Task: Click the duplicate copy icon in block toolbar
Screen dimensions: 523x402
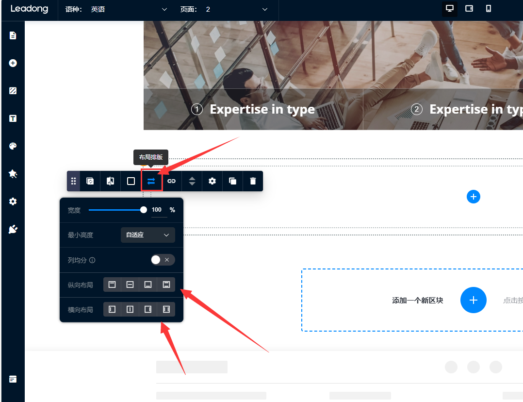Action: pyautogui.click(x=232, y=181)
